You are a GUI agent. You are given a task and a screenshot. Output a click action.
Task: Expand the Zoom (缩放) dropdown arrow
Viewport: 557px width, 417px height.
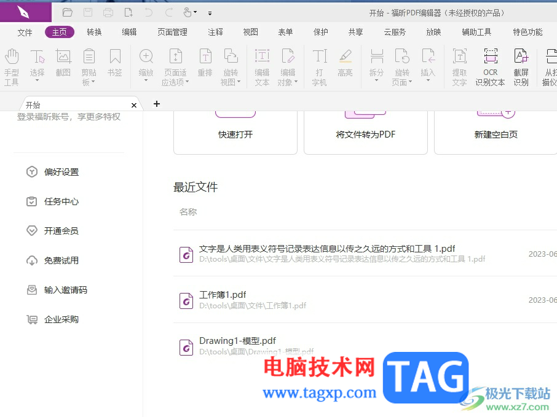point(146,81)
